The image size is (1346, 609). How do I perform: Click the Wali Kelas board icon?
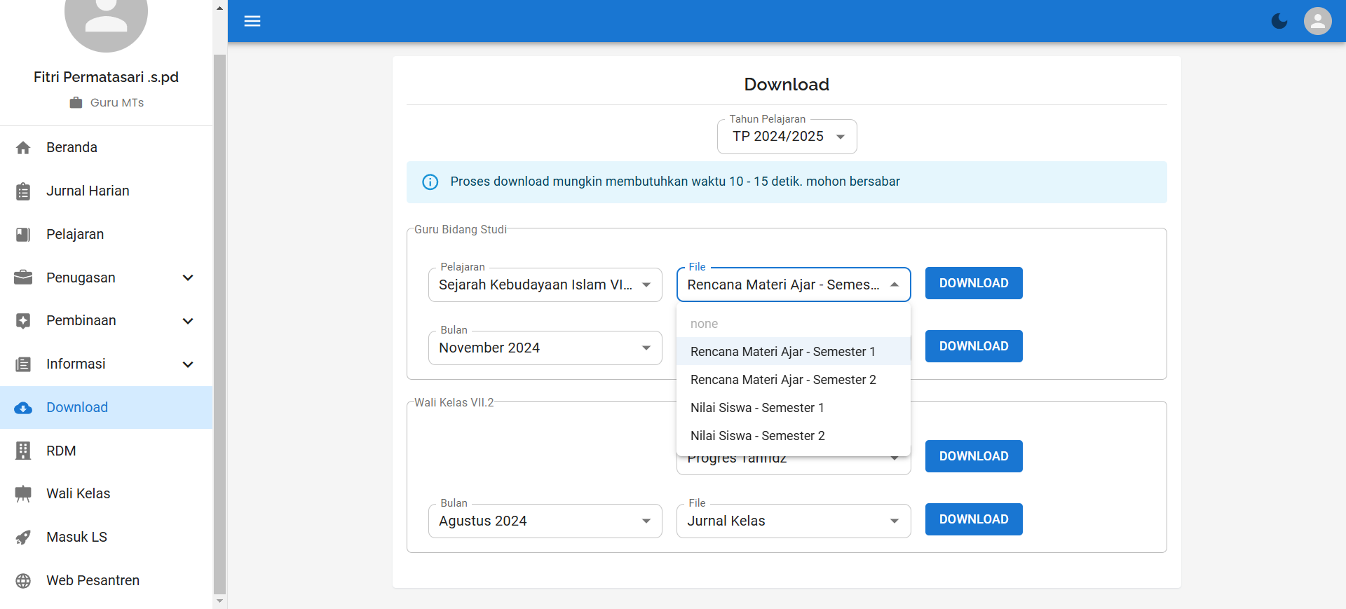pyautogui.click(x=23, y=494)
